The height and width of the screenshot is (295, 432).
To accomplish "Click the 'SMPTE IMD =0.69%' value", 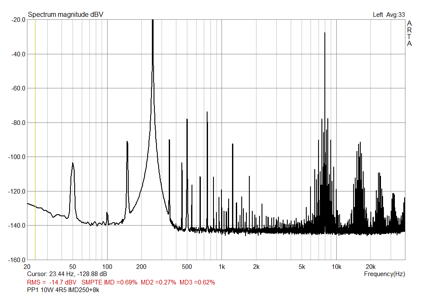I will pyautogui.click(x=109, y=282).
